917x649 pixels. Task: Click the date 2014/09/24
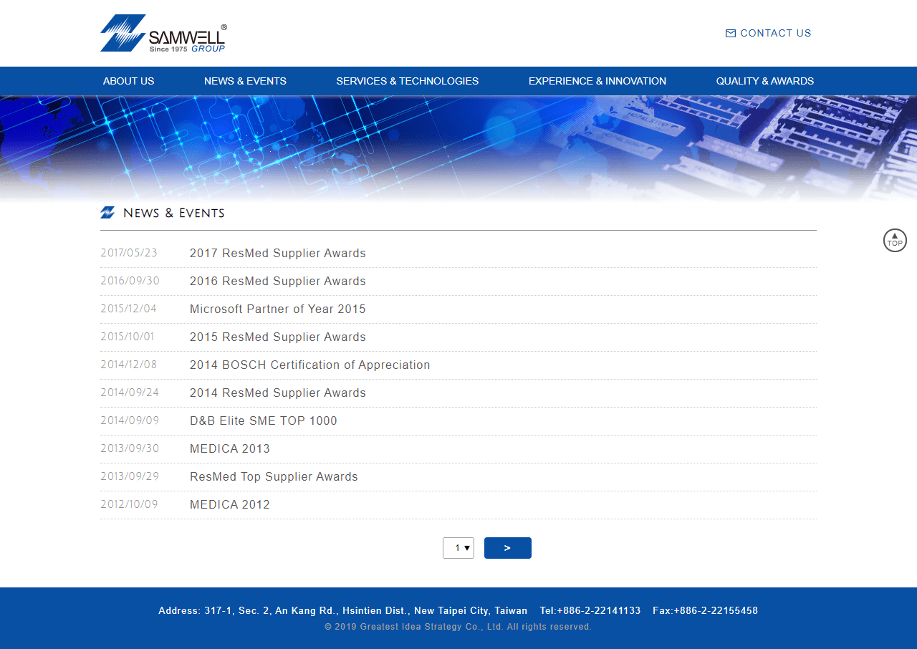click(x=130, y=393)
